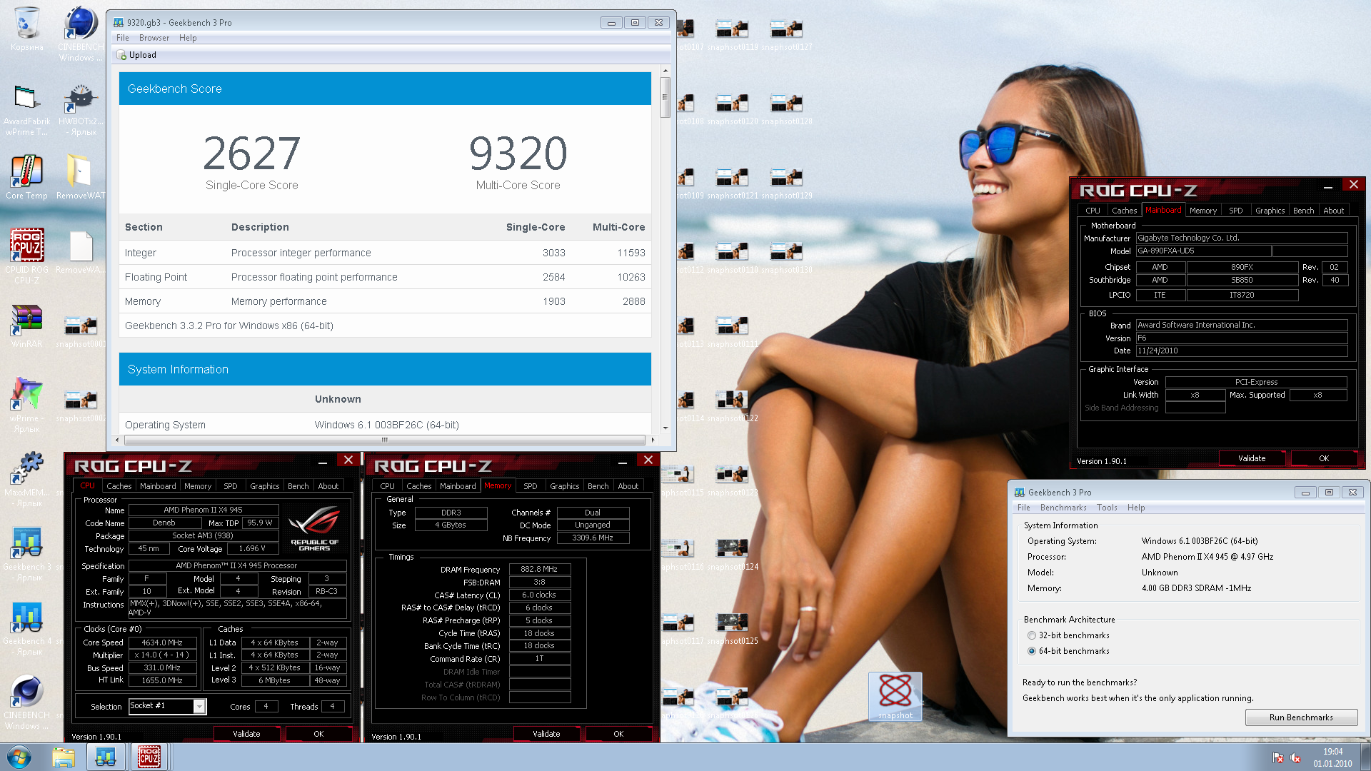Launch CPUID ROG CPU-Z desktop icon
This screenshot has width=1371, height=771.
(x=26, y=256)
